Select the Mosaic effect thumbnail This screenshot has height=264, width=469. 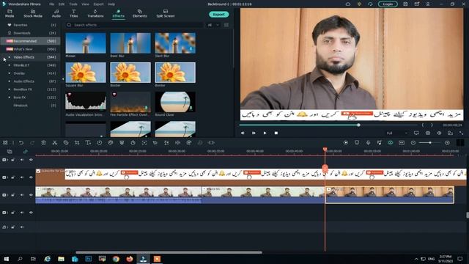[86, 43]
